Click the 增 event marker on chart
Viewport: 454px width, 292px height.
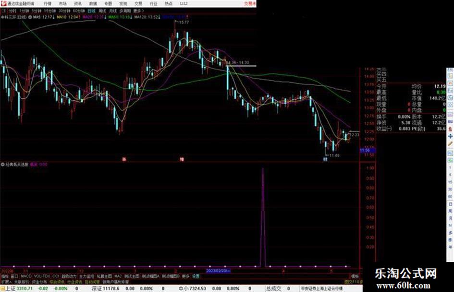coord(182,159)
